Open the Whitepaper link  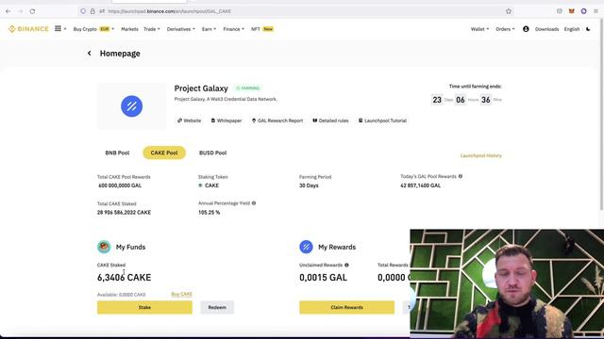pos(226,121)
